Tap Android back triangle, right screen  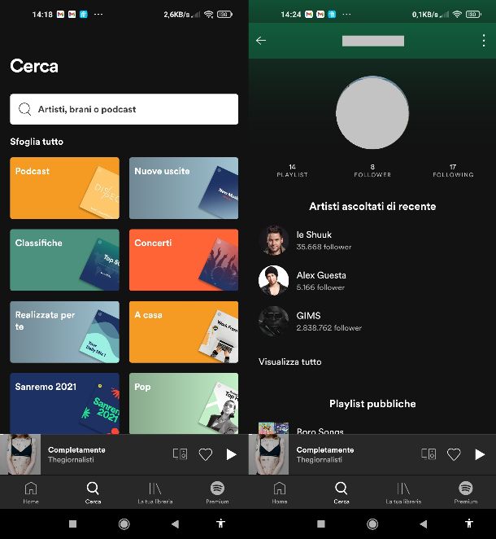(x=424, y=524)
